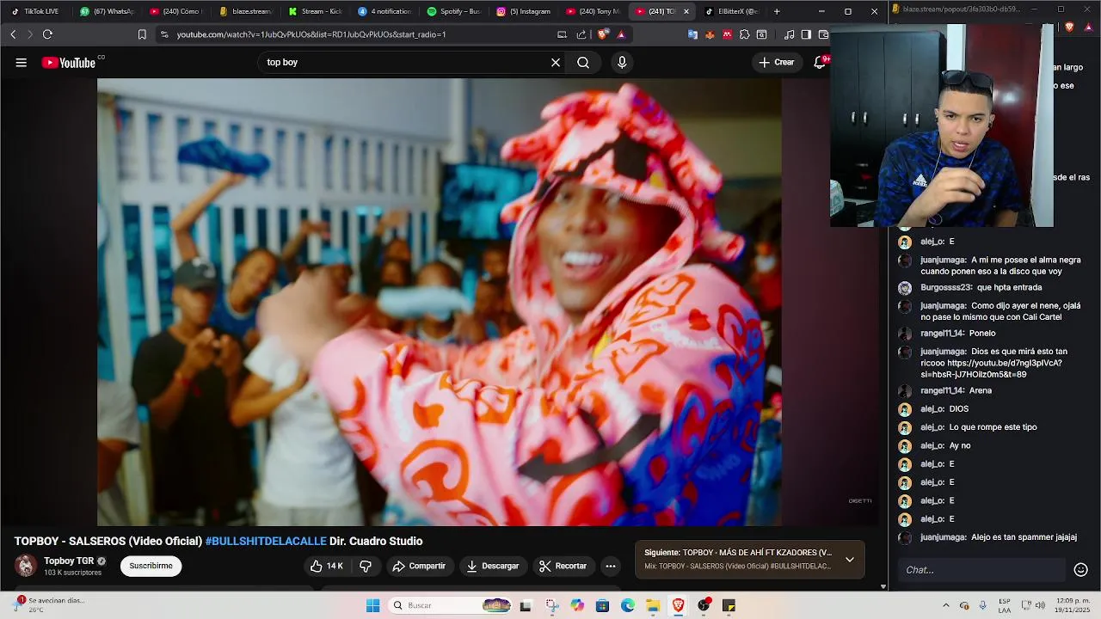Open Topboy TGR channel avatar
This screenshot has width=1101, height=619.
(26, 566)
